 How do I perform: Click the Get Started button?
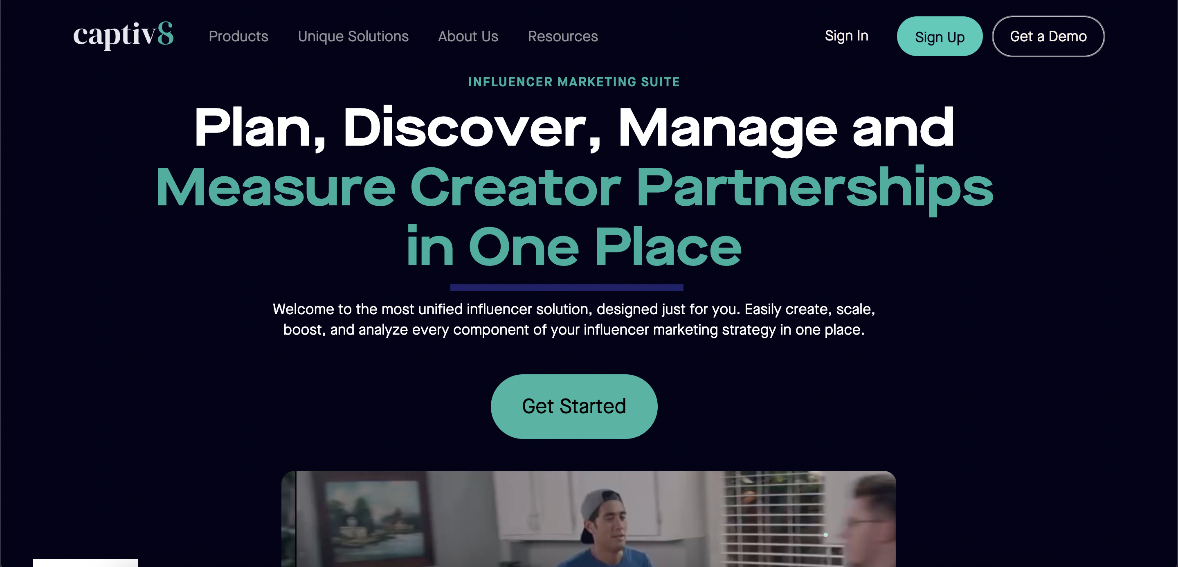(574, 407)
